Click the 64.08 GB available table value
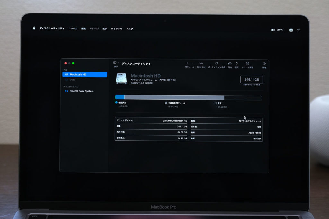Image resolution: width=329 pixels, height=219 pixels. (x=182, y=132)
